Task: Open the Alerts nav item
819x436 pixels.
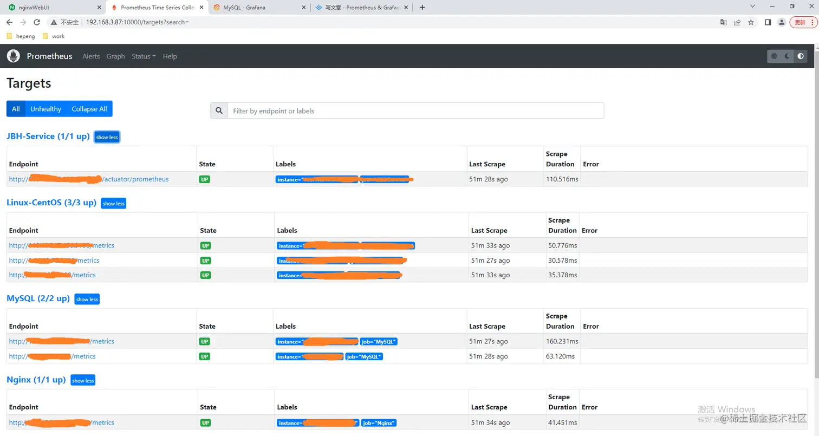Action: click(91, 56)
